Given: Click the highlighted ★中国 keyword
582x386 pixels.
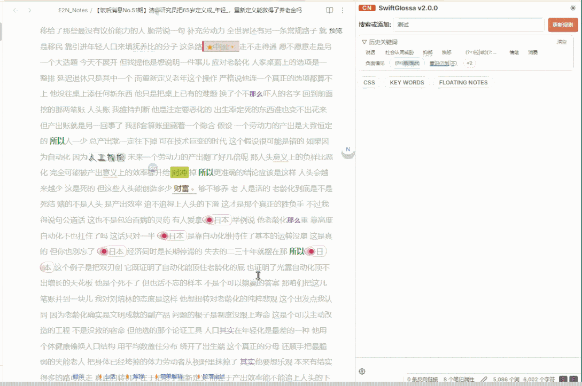Looking at the screenshot, I should [221, 47].
